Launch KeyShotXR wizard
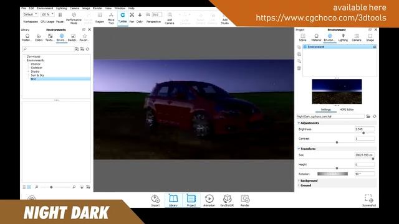 pyautogui.click(x=227, y=200)
